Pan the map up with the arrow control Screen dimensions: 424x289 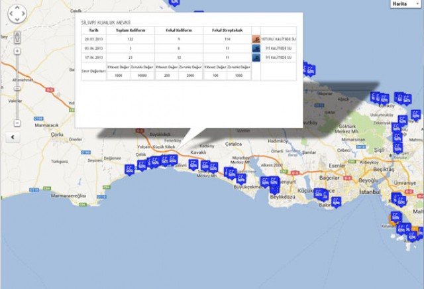[x=17, y=8]
